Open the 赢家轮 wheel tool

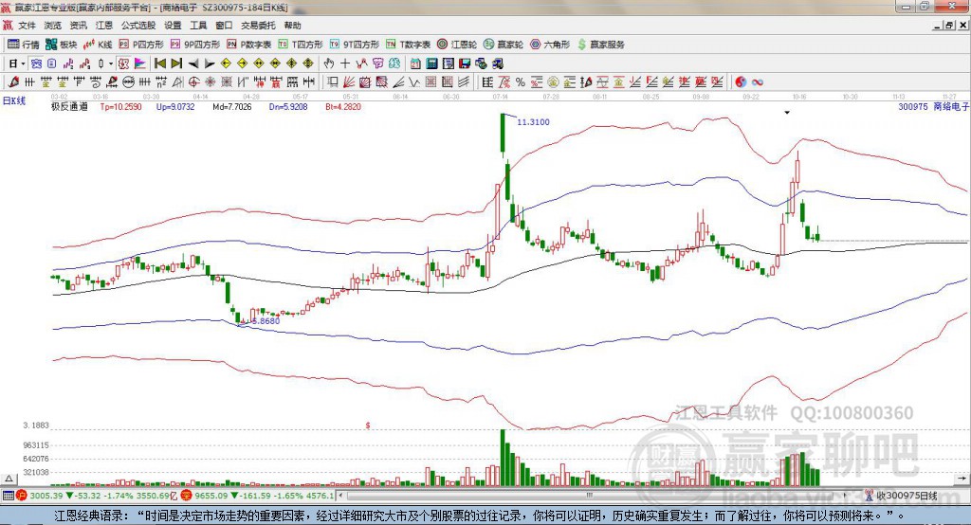pos(503,45)
